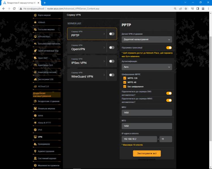Open the Authentication dropdown set to Auto
This screenshot has height=169, width=212.
point(147,67)
